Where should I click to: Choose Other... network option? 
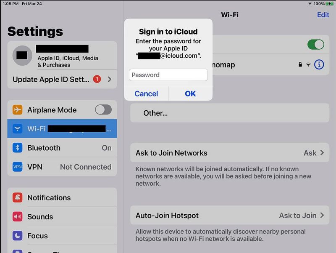tap(230, 113)
